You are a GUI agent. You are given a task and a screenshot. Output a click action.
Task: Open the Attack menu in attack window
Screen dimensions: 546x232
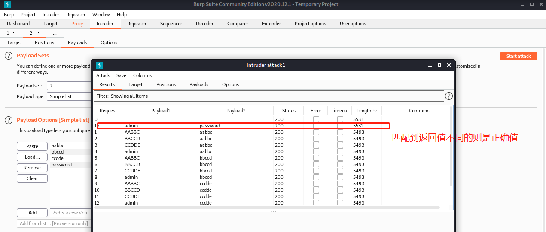pos(103,75)
